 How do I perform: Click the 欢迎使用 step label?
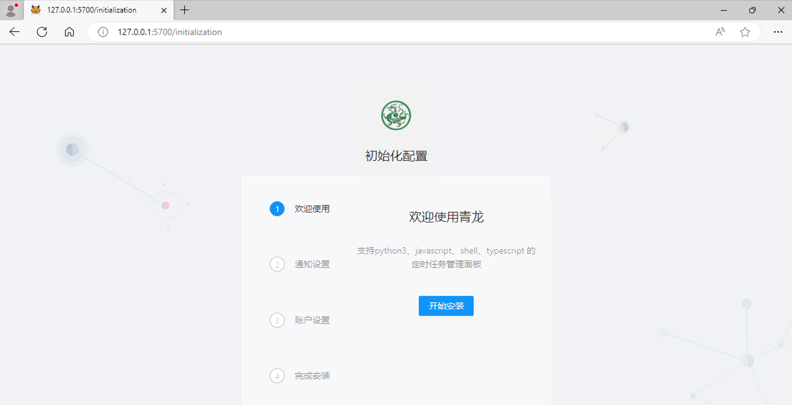(312, 209)
